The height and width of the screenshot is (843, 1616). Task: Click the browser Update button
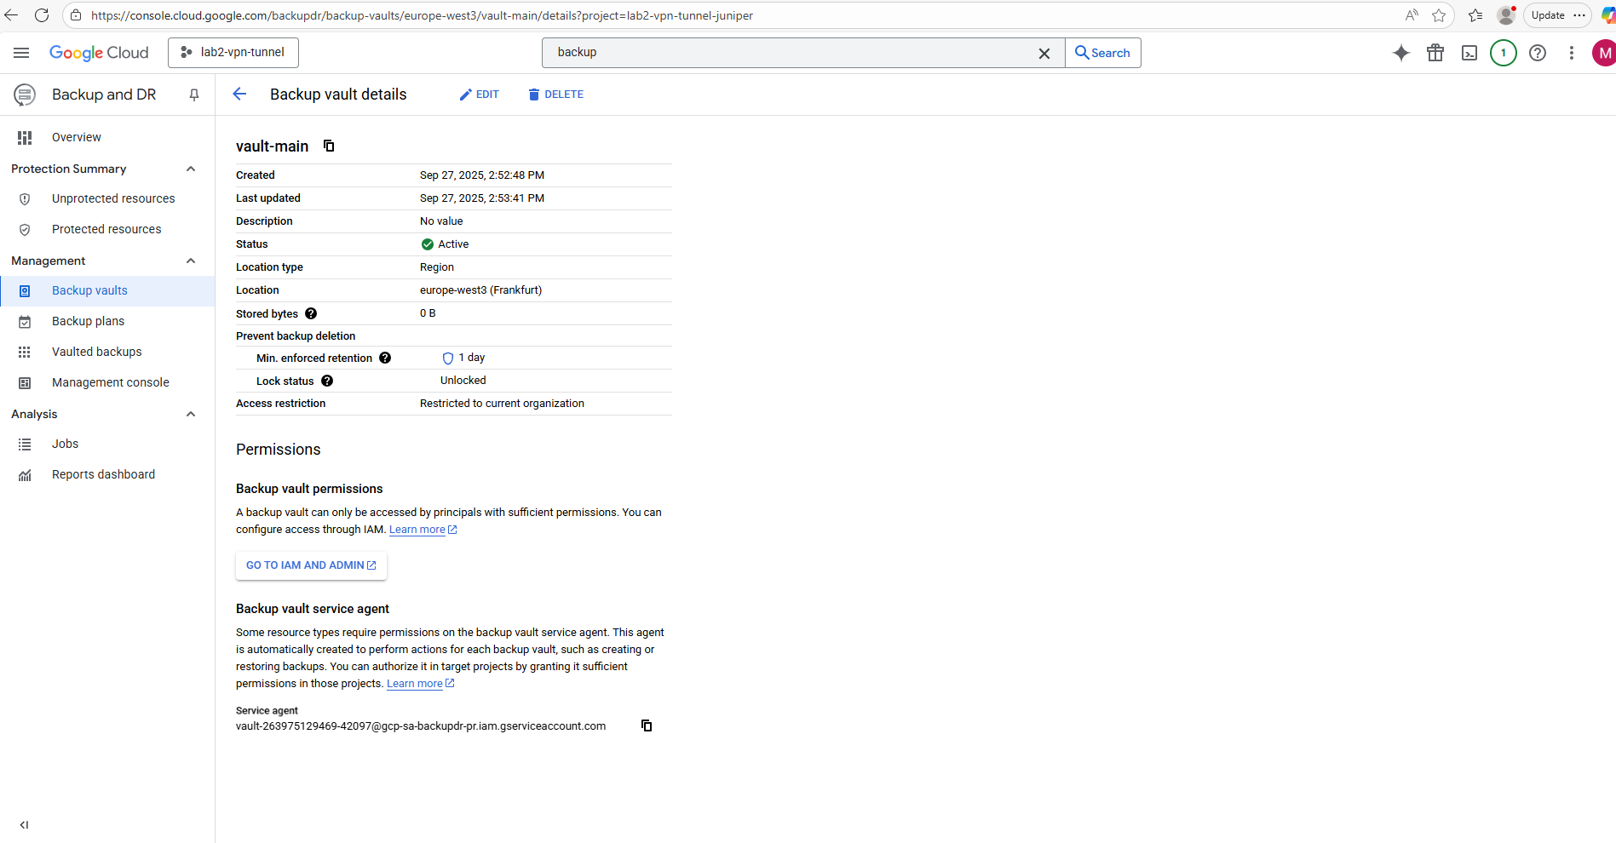[1557, 15]
